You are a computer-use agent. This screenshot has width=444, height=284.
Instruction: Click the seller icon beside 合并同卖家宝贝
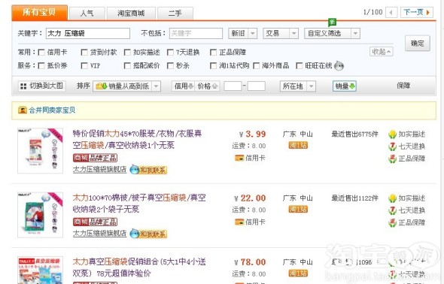click(x=23, y=110)
